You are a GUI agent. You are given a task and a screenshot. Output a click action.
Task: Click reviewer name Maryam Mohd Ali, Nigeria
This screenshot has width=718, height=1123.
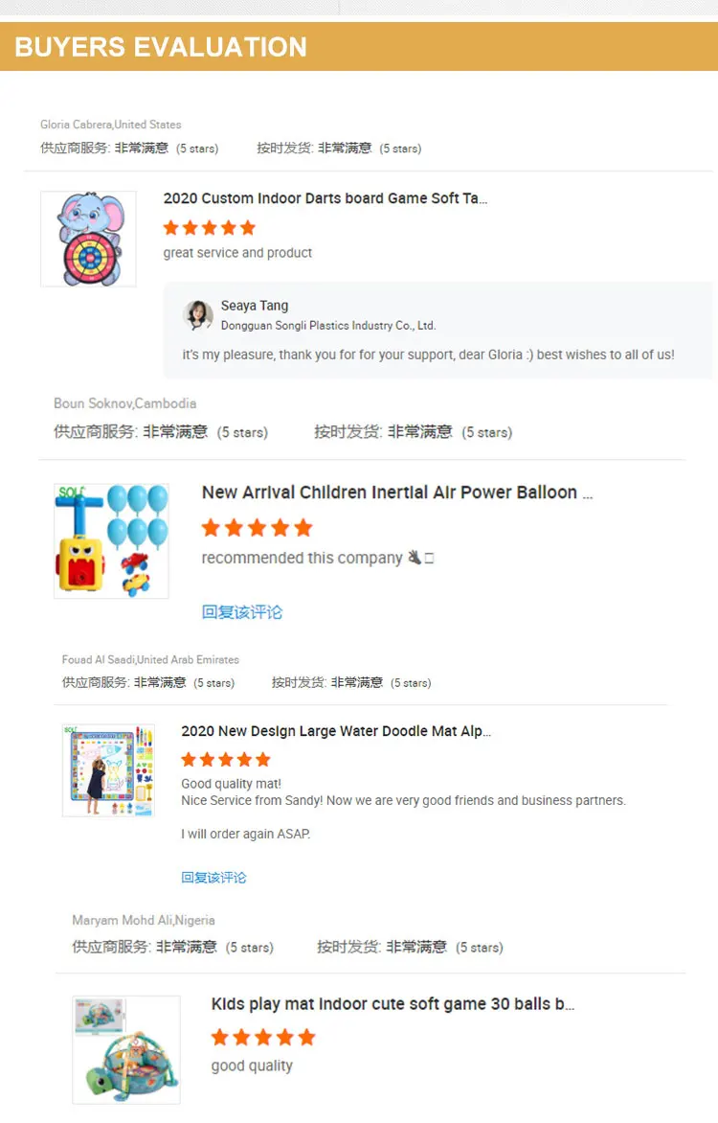coord(144,920)
